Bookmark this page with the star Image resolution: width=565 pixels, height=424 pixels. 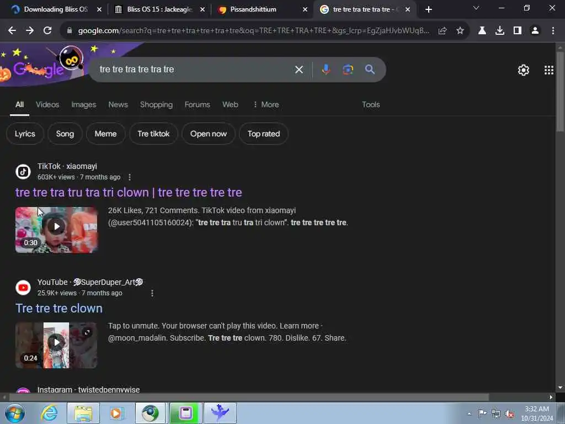click(x=460, y=31)
